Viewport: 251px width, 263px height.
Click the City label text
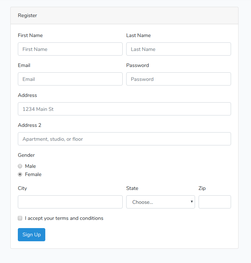pos(22,189)
